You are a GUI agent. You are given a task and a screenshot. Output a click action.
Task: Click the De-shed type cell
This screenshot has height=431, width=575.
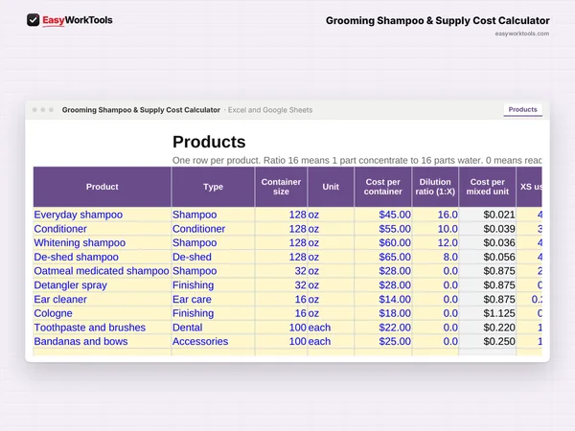coord(213,257)
